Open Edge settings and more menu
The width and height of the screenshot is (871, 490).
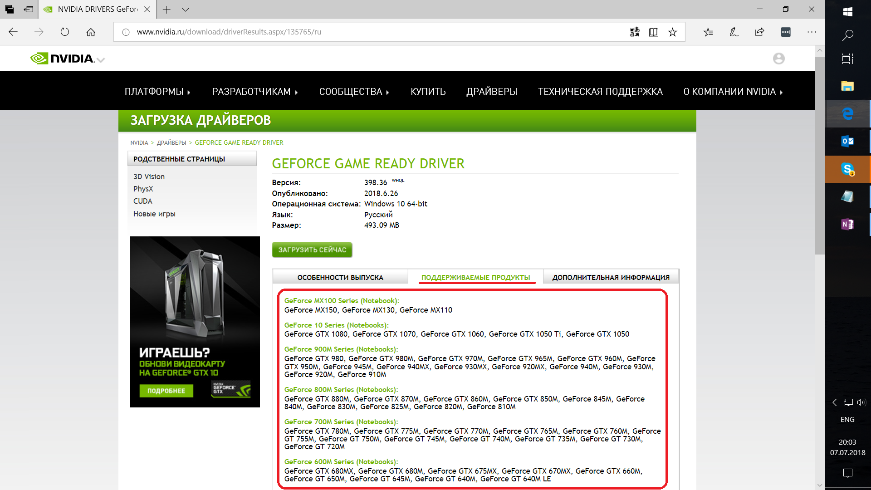[812, 32]
